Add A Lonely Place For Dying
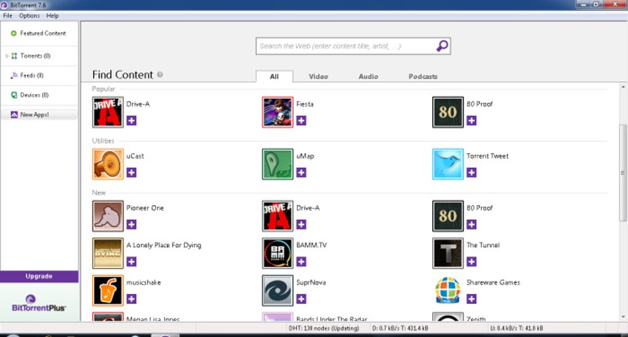 coord(131,262)
